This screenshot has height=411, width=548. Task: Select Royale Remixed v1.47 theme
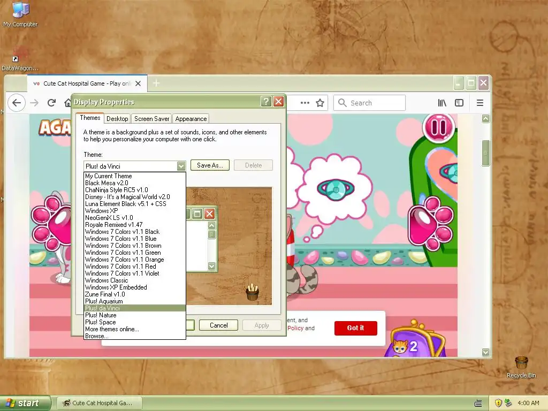pos(135,225)
